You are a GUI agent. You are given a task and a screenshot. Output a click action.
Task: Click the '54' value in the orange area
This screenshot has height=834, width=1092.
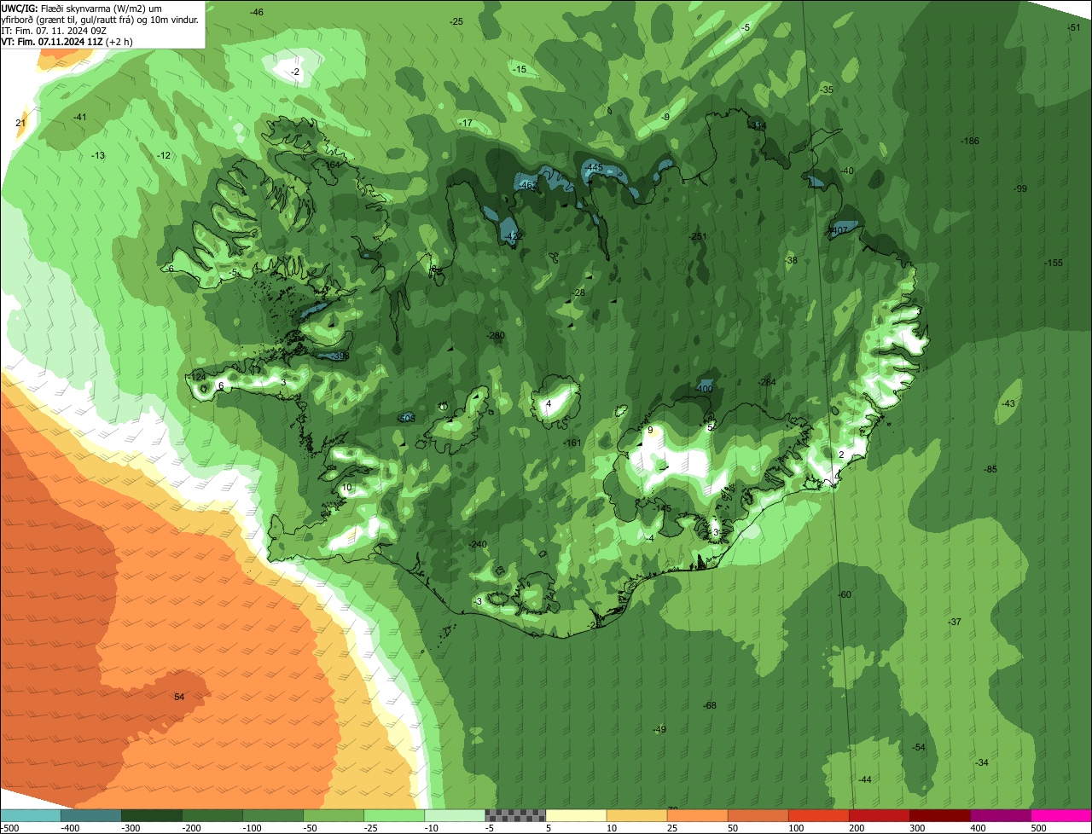(x=179, y=697)
